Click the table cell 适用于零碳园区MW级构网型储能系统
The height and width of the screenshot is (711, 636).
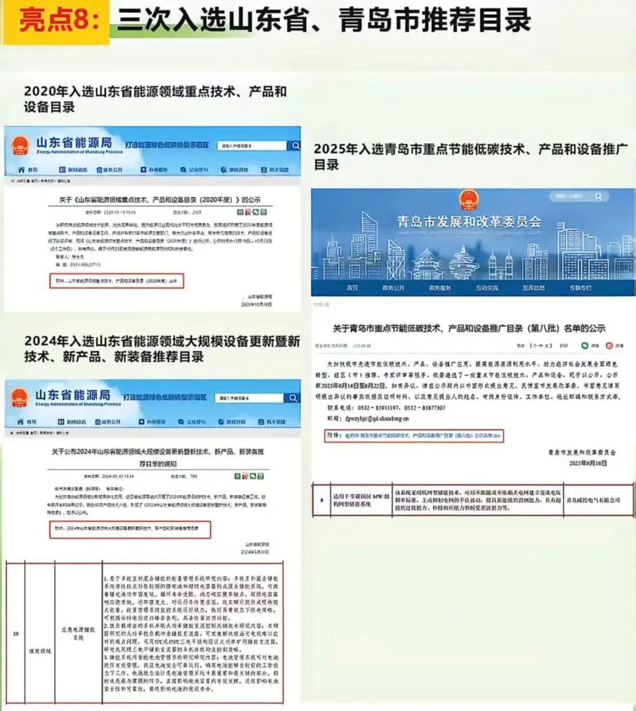tap(360, 500)
